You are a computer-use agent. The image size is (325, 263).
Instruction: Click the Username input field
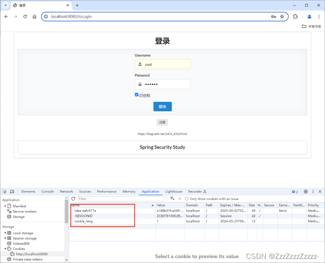pos(162,64)
